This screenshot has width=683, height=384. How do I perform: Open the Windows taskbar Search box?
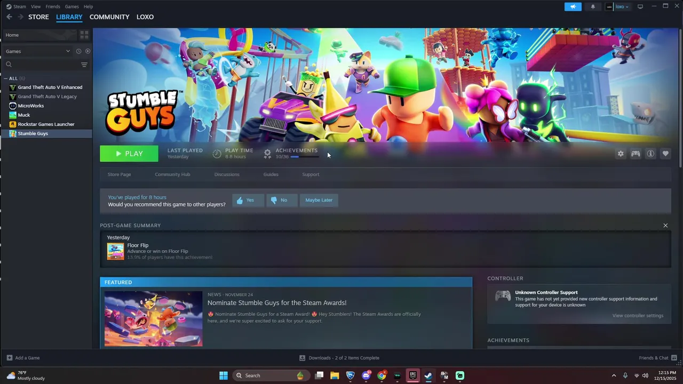click(x=271, y=375)
